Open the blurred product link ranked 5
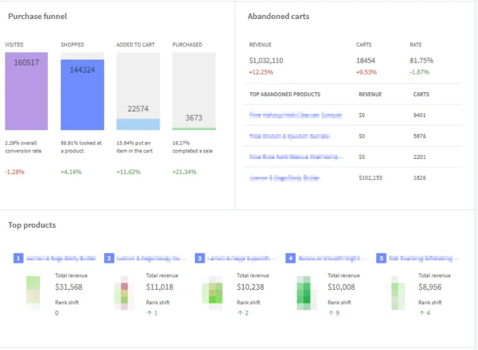 (x=423, y=258)
